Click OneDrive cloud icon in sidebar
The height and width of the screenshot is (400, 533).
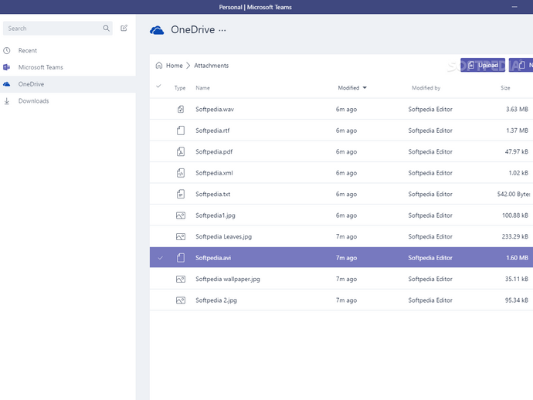pyautogui.click(x=7, y=84)
